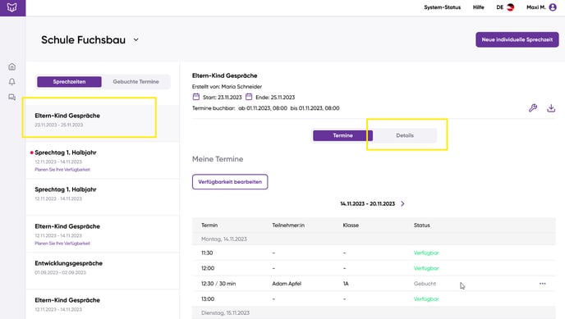565x319 pixels.
Task: Click participant name Adam Apfel
Action: coord(287,284)
